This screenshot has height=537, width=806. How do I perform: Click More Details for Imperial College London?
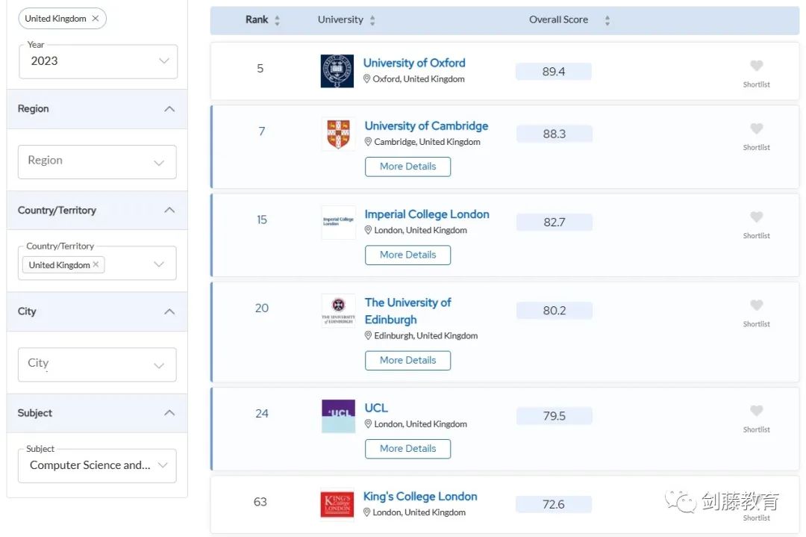point(407,255)
